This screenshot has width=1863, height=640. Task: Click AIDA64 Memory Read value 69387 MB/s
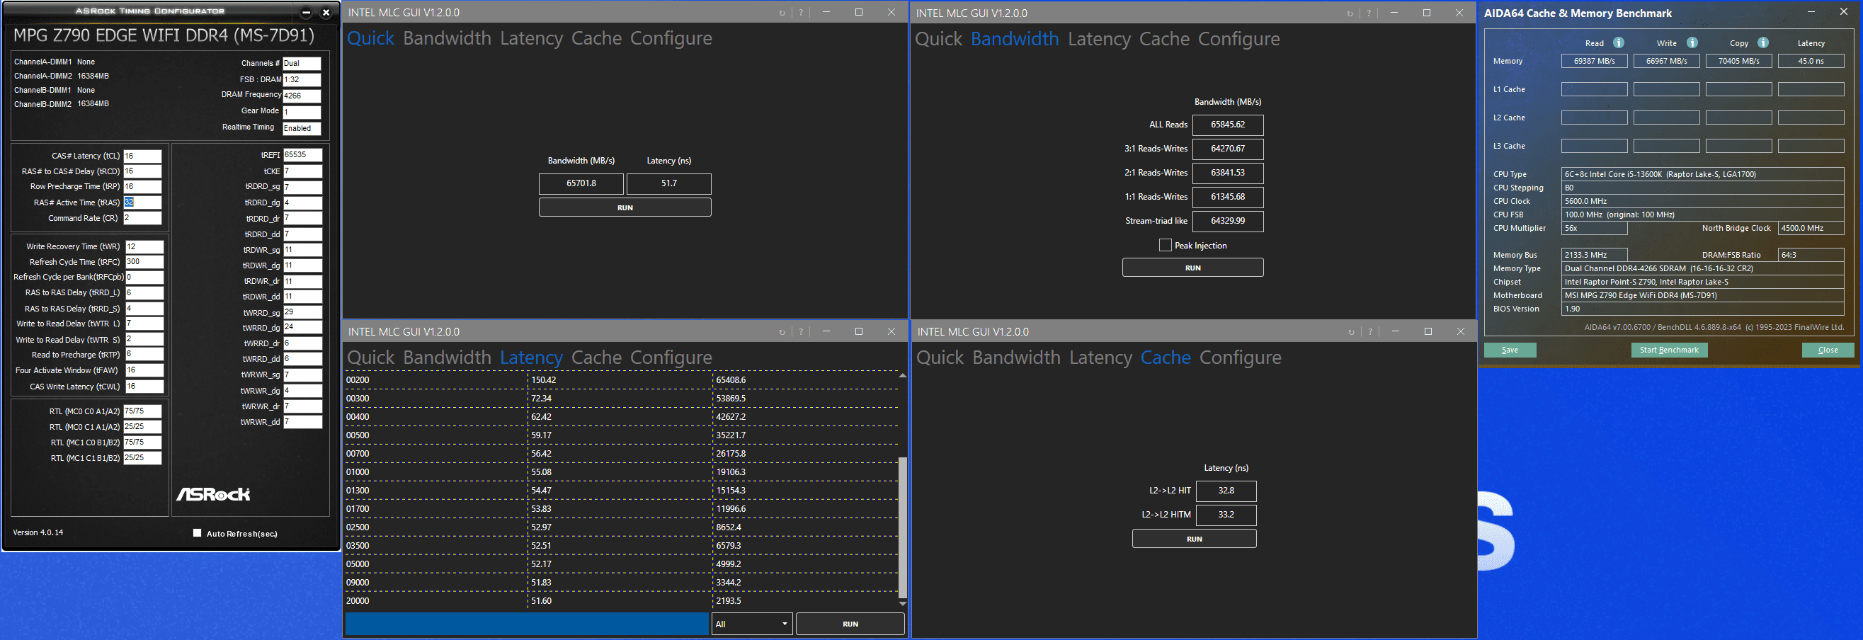pyautogui.click(x=1594, y=61)
